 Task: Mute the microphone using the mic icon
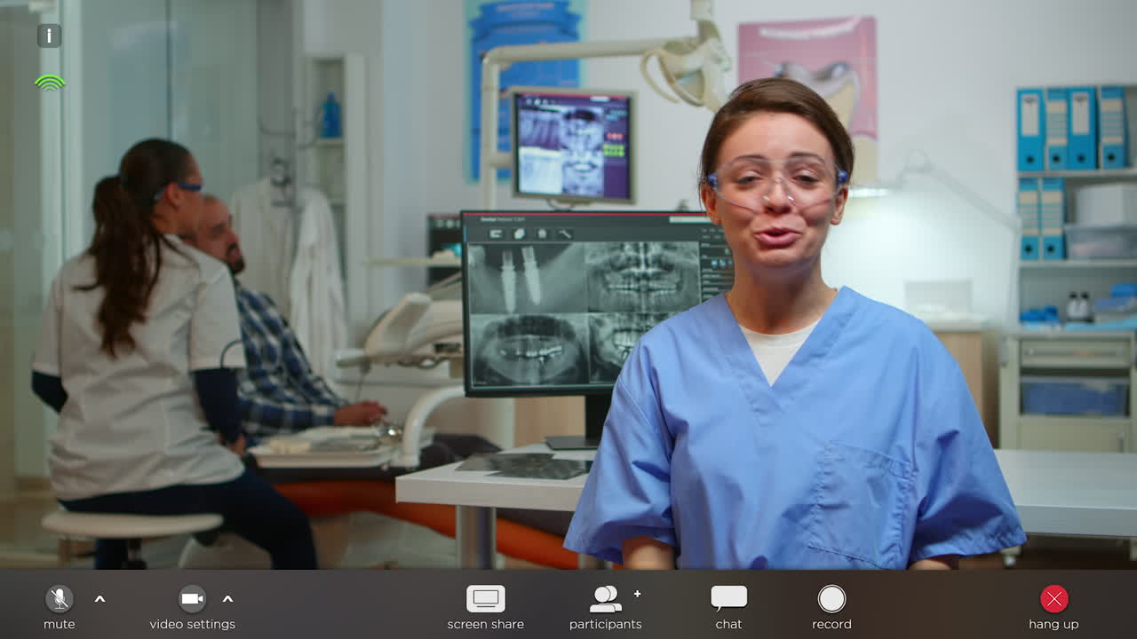click(x=60, y=599)
